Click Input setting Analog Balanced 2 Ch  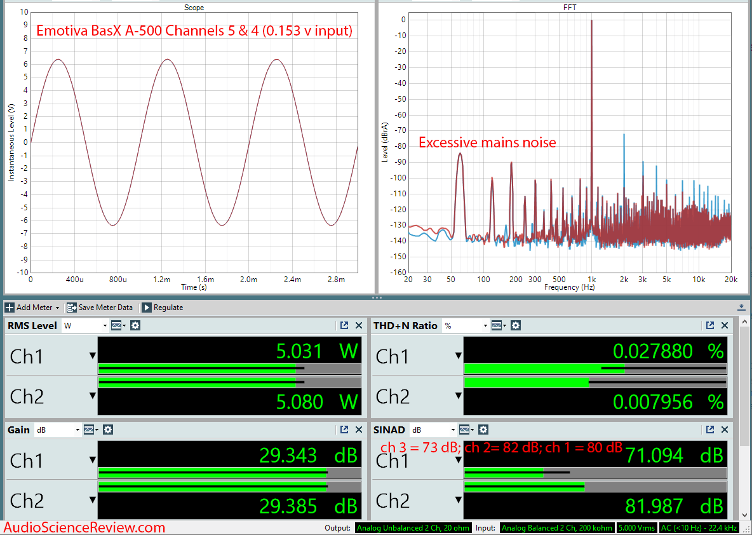coord(557,528)
